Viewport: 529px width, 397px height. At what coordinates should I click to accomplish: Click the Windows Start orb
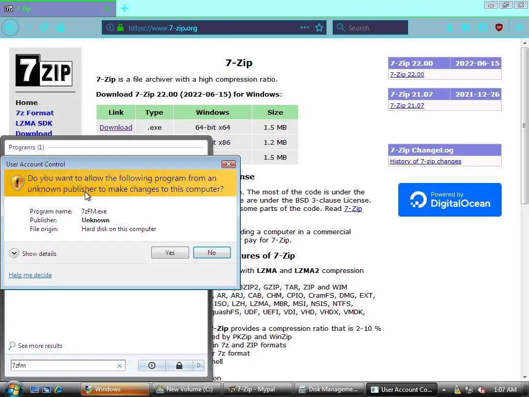(x=13, y=389)
